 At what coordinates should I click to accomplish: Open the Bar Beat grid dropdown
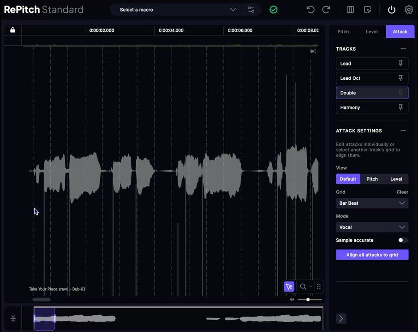pos(372,203)
